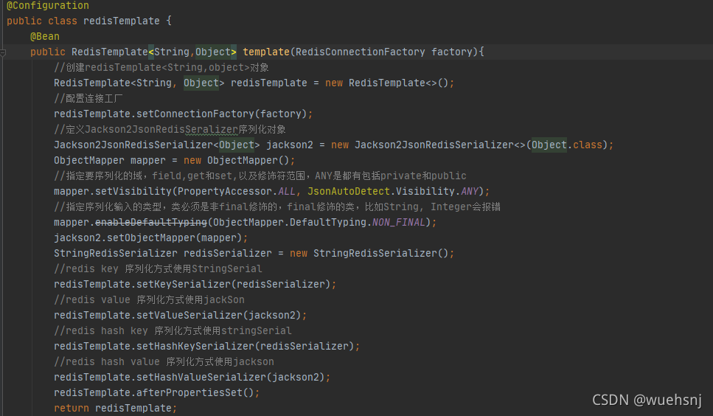
Task: Click the //redis value jackSon comment
Action: point(149,299)
